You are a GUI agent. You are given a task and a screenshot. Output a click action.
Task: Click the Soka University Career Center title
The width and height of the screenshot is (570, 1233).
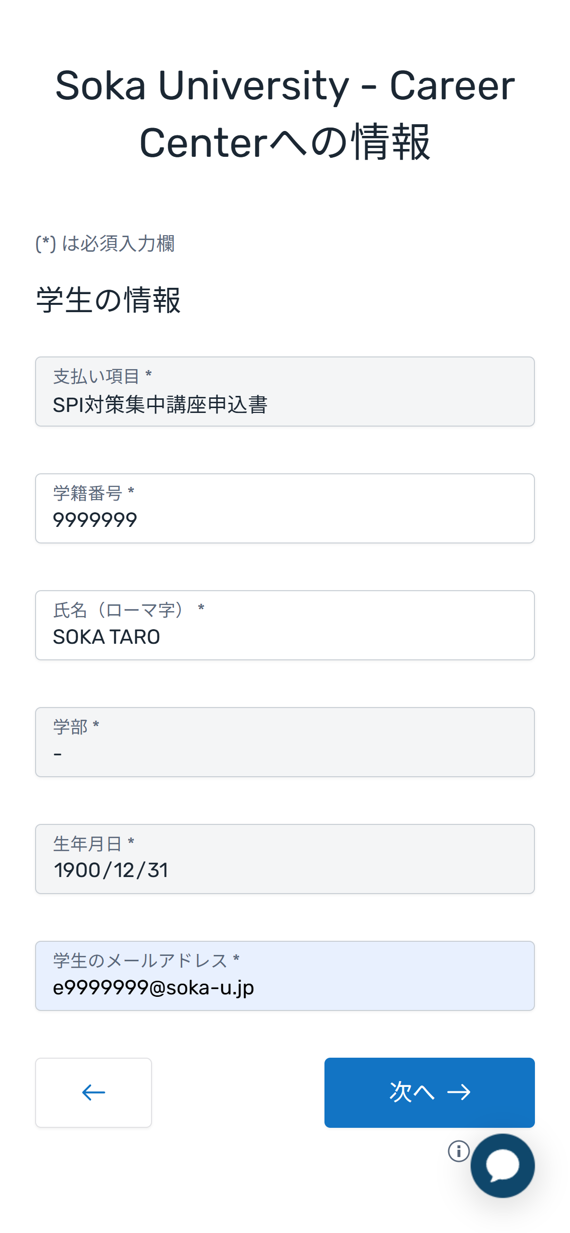[x=285, y=113]
